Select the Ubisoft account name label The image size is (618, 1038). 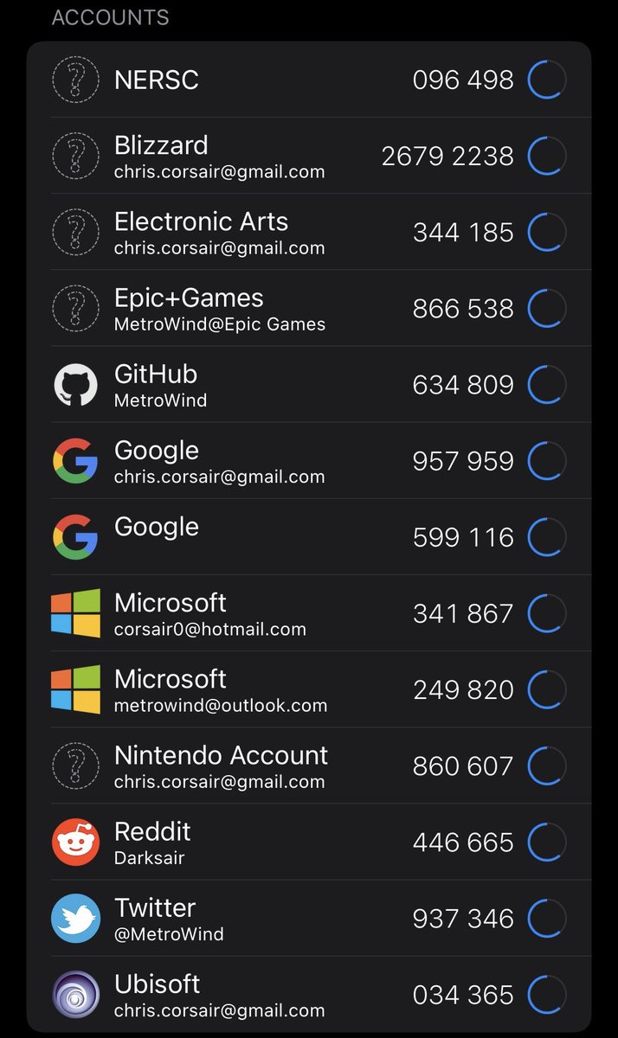[158, 984]
